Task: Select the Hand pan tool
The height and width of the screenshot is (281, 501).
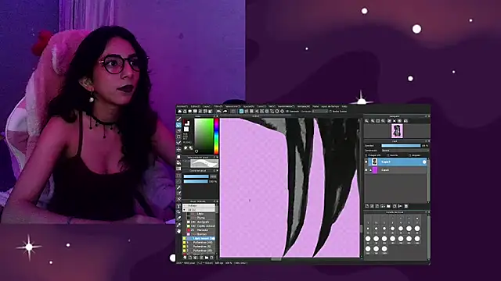Action: click(178, 231)
